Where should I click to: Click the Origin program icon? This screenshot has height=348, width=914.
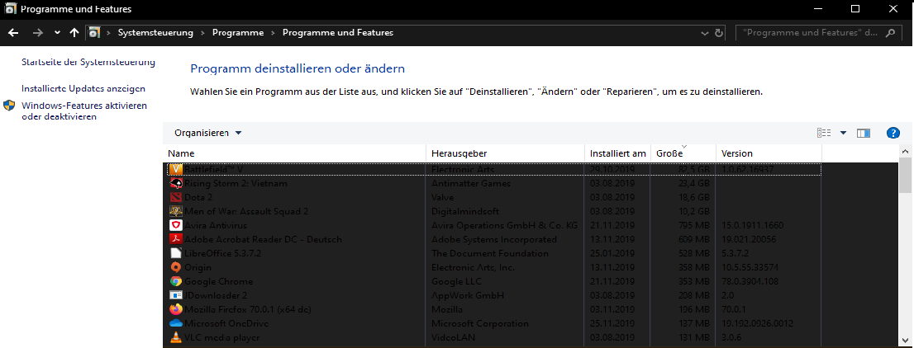pyautogui.click(x=175, y=267)
